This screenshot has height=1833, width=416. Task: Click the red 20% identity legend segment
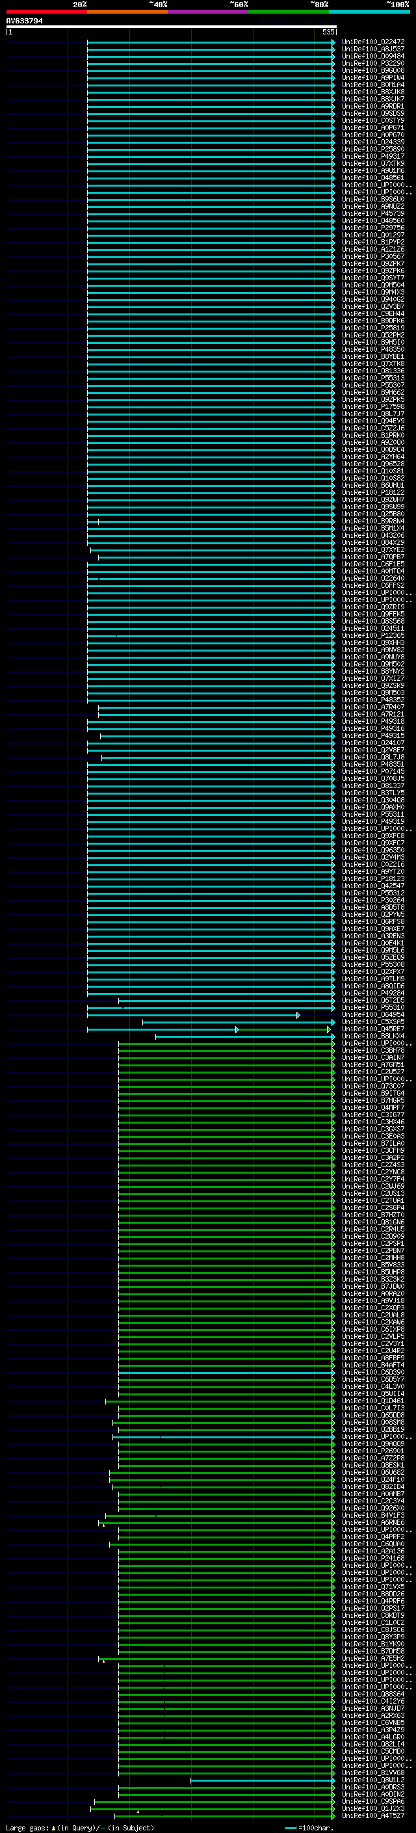click(46, 12)
